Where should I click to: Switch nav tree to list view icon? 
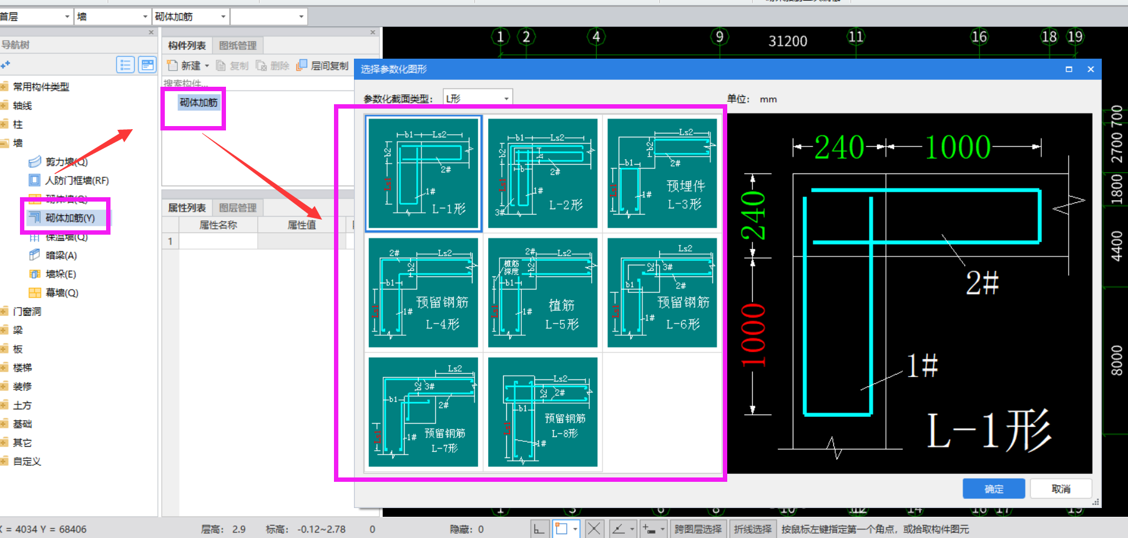125,65
